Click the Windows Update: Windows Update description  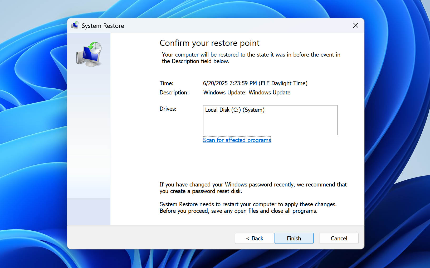coord(247,93)
